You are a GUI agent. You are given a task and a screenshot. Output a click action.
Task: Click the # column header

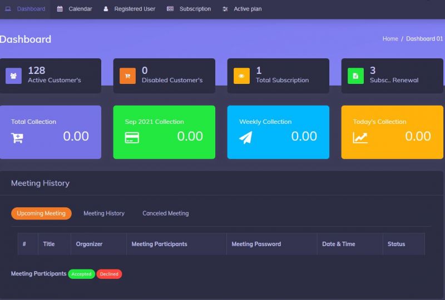pyautogui.click(x=28, y=244)
